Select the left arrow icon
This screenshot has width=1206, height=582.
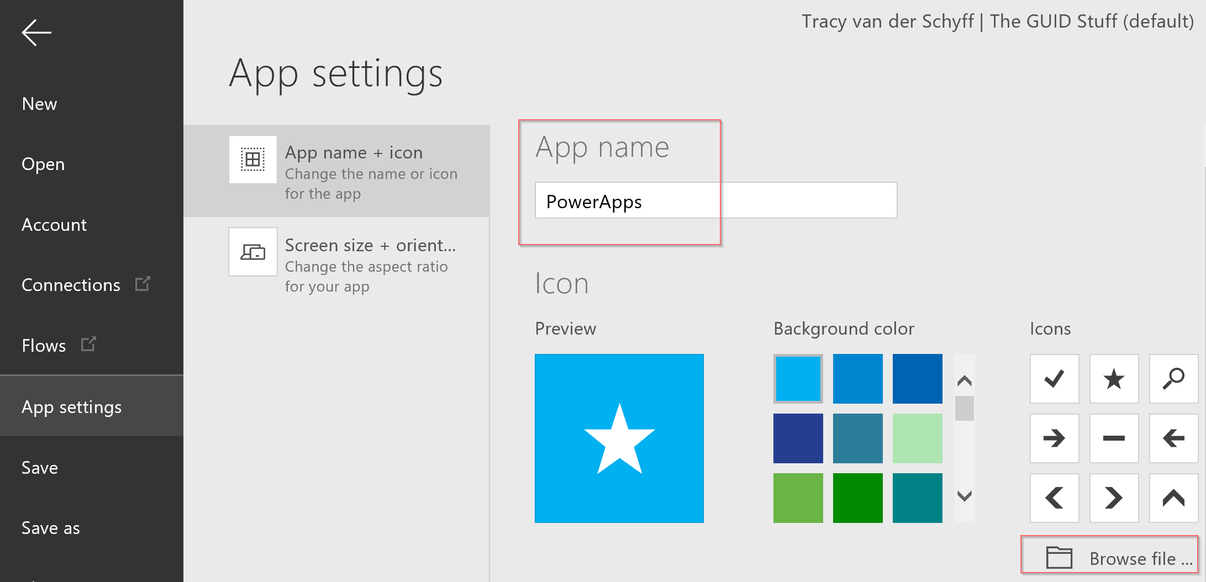point(1173,438)
